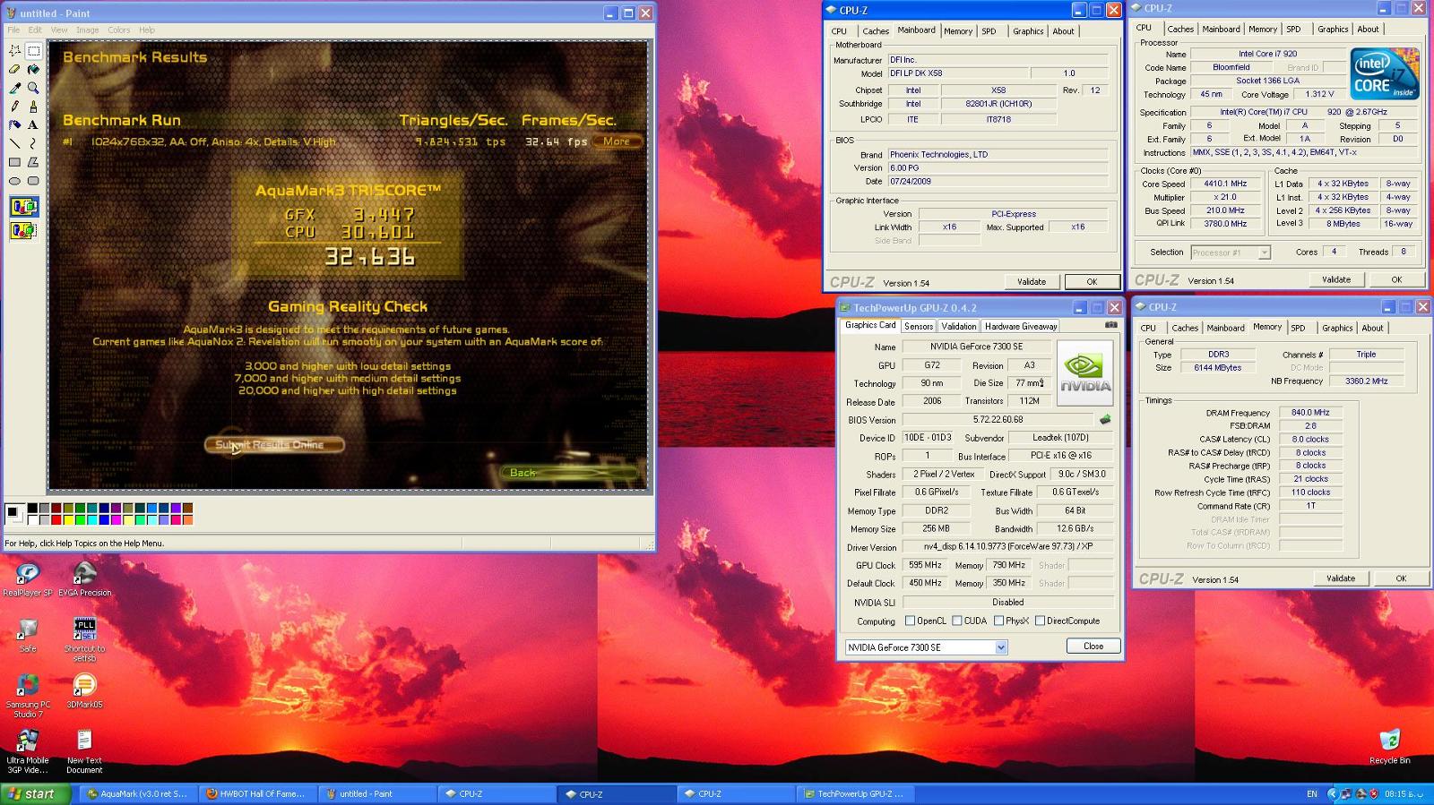This screenshot has width=1434, height=805.
Task: Pick the Rectangle shape tool in Paint
Action: pos(14,162)
